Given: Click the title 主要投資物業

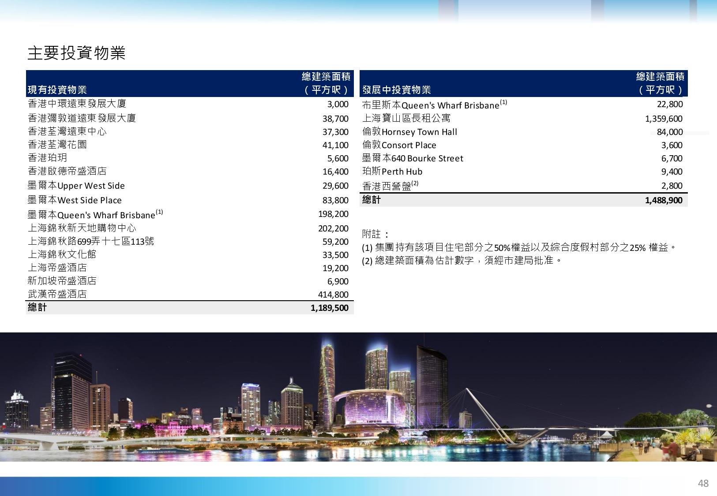Looking at the screenshot, I should 77,53.
